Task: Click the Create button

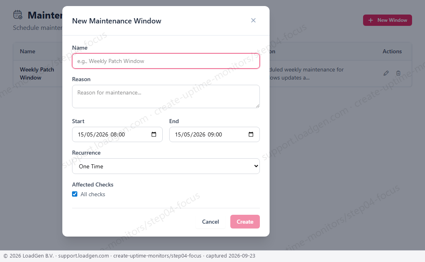Action: click(245, 222)
